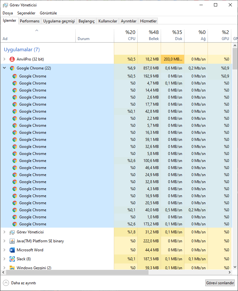The width and height of the screenshot is (238, 291).
Task: Click the 44,4 MB Word memory value
Action: click(152, 250)
